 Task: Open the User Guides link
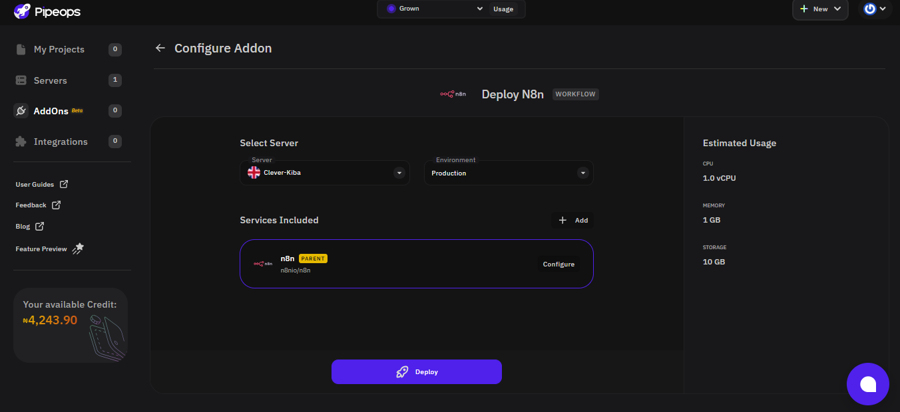coord(42,184)
